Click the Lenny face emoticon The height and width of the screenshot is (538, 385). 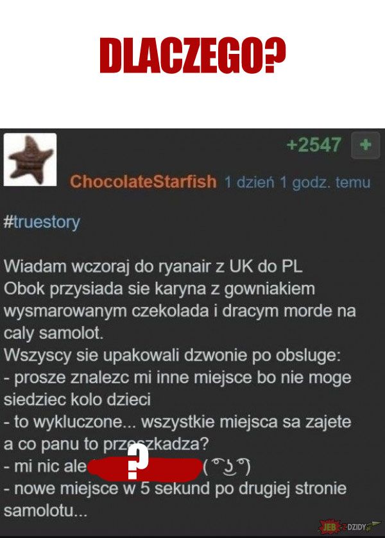pos(227,467)
